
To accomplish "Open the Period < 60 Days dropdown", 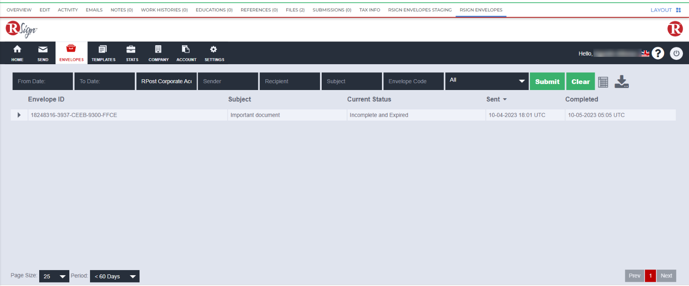I will point(115,276).
